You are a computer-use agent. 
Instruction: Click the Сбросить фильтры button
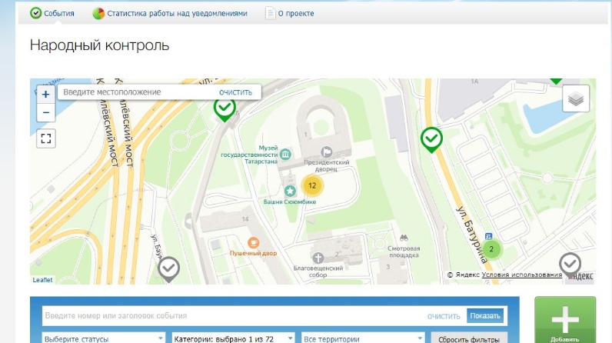tap(469, 338)
